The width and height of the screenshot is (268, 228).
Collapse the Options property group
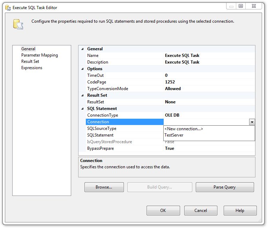pyautogui.click(x=82, y=69)
